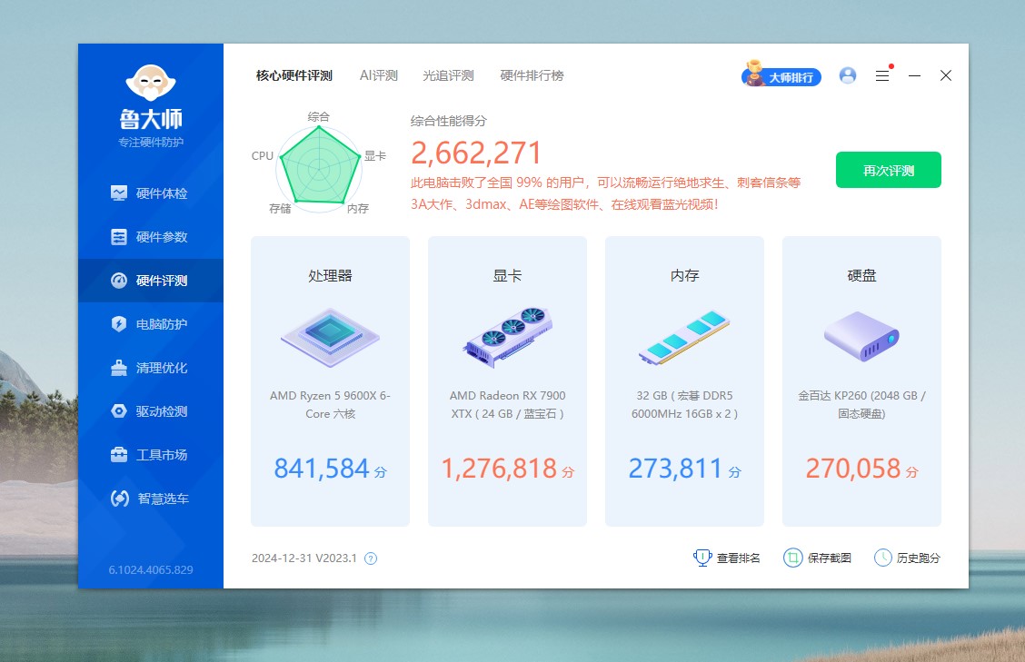This screenshot has height=662, width=1025.
Task: Switch to the 核心硬件评测 tab
Action: coord(294,75)
